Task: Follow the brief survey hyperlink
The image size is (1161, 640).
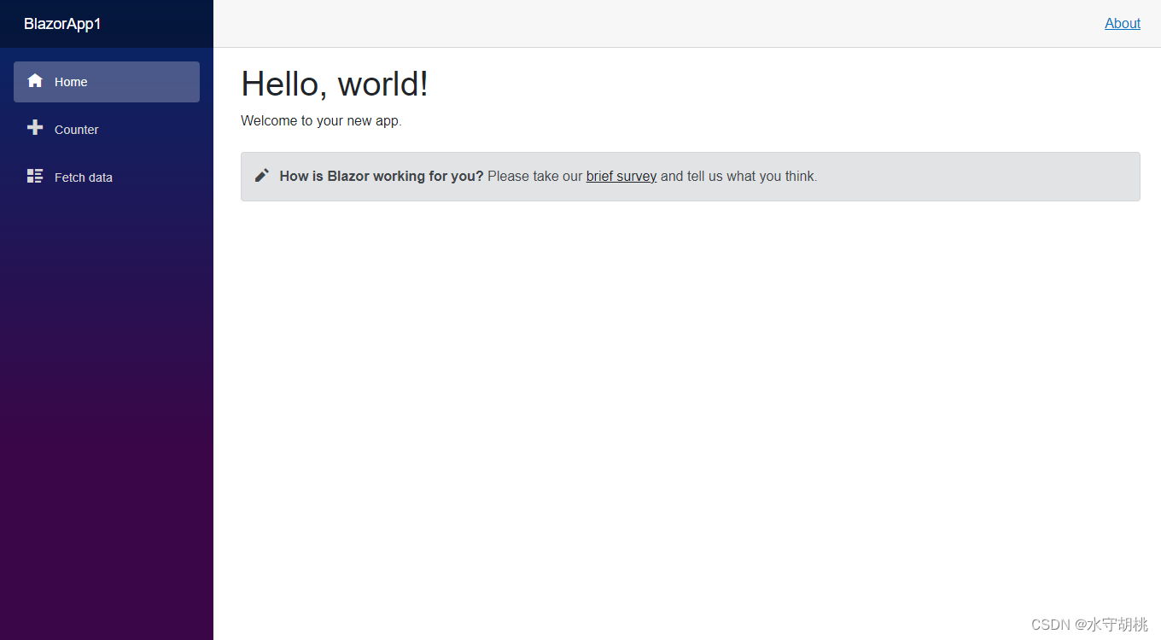Action: pyautogui.click(x=621, y=176)
